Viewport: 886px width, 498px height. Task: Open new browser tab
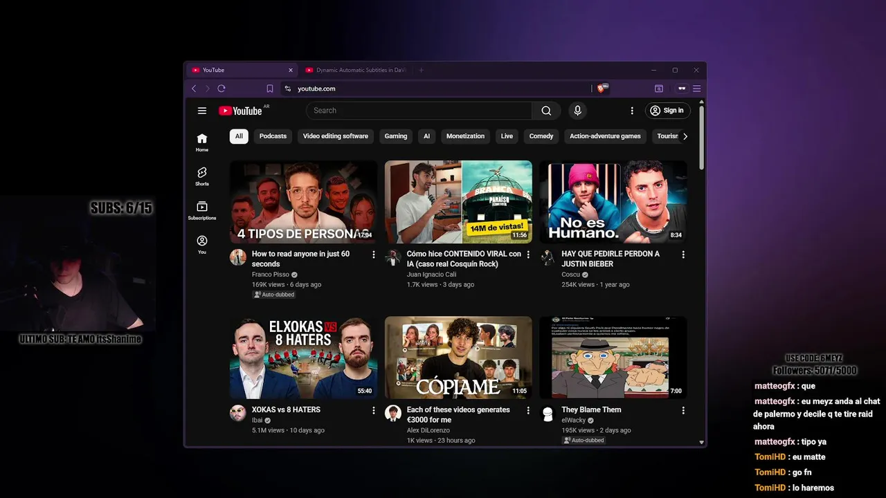coord(421,70)
